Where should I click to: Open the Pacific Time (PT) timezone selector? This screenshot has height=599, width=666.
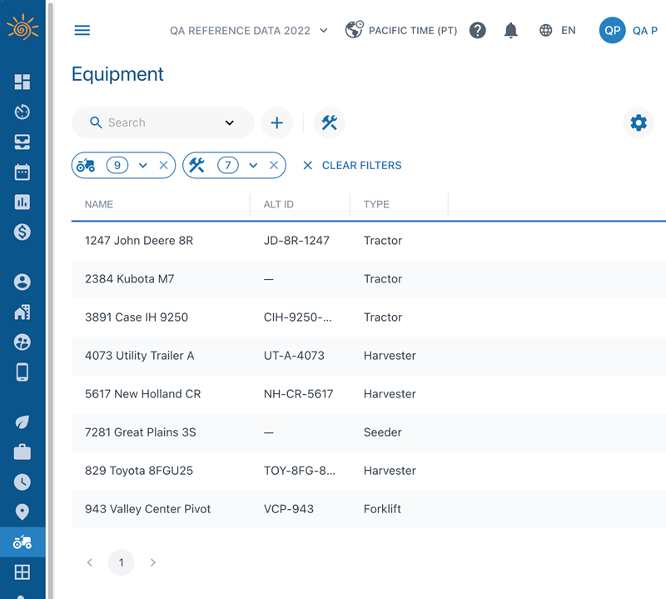pyautogui.click(x=401, y=30)
